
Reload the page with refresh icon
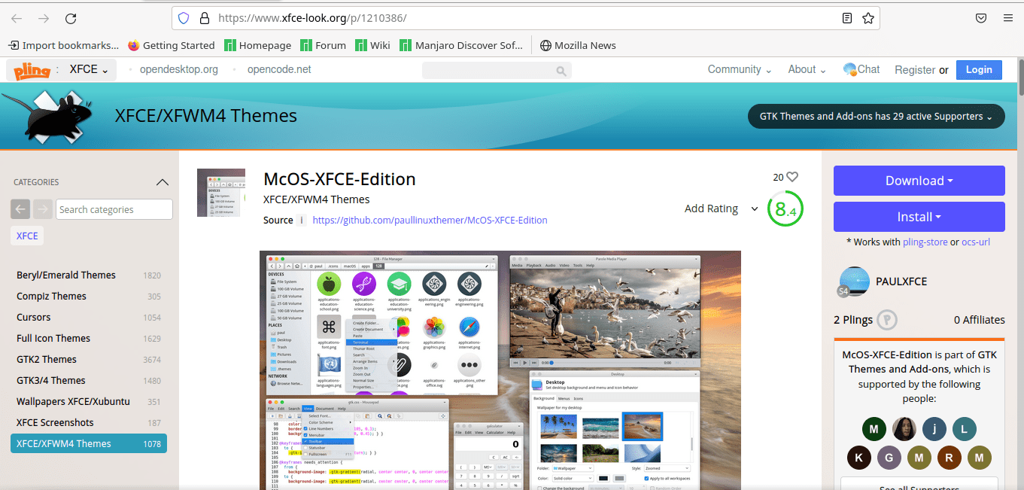click(x=71, y=18)
